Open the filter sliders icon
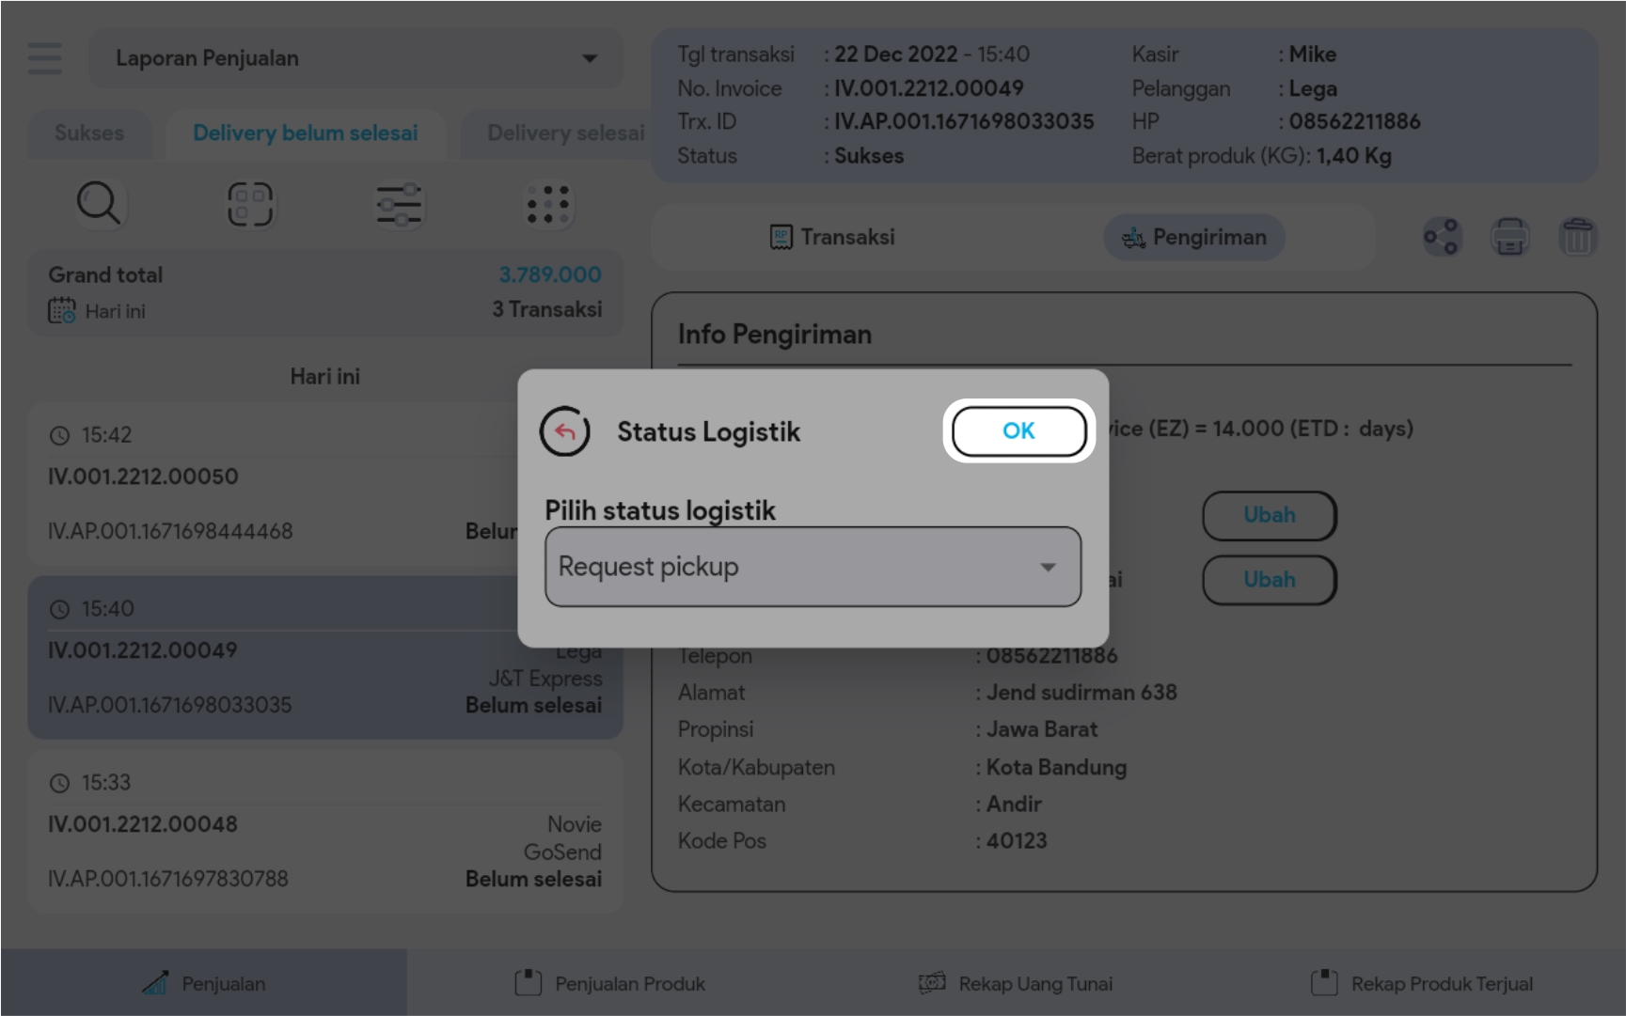 point(400,205)
